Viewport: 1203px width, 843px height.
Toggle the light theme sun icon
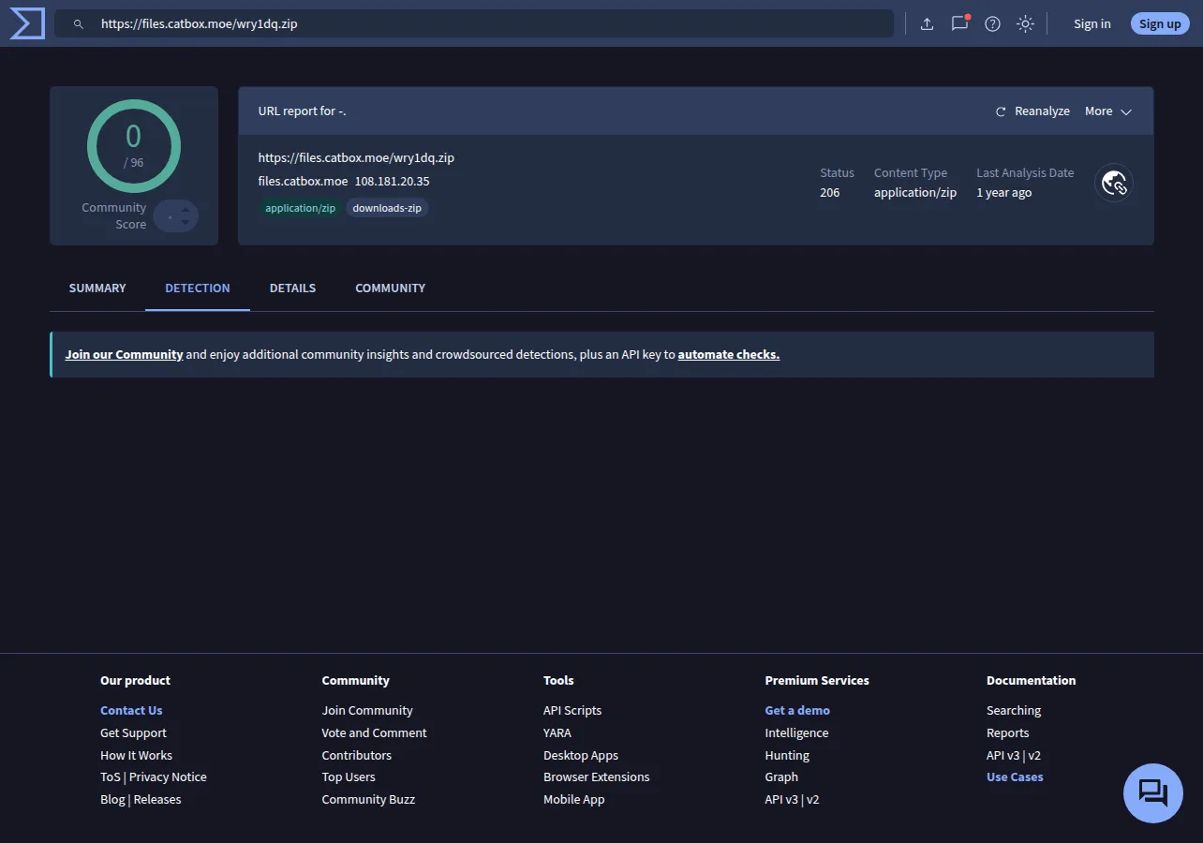click(1025, 24)
